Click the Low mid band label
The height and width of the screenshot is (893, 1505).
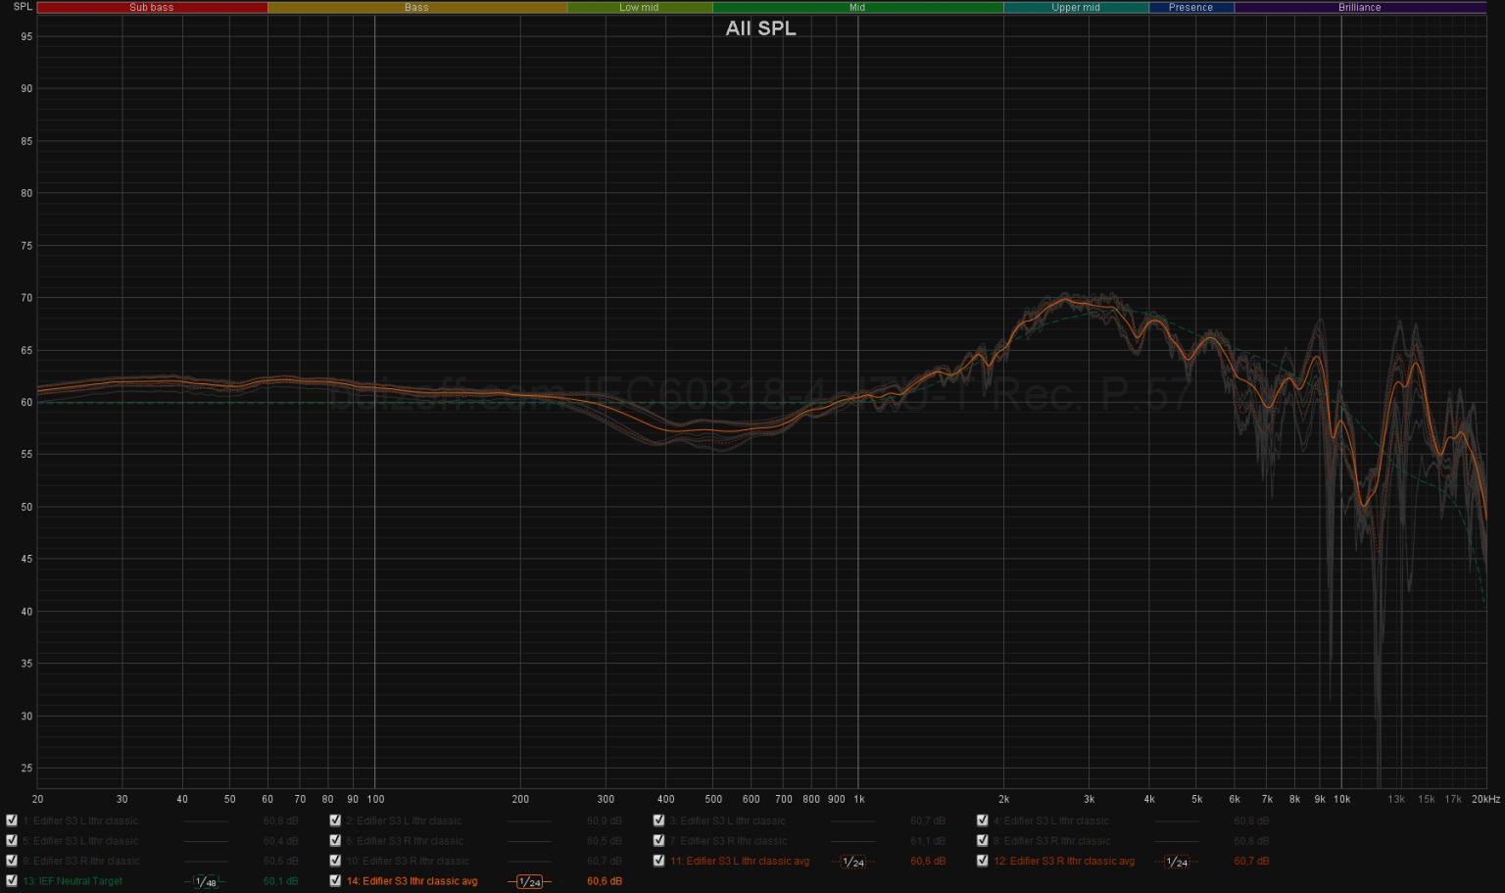pos(640,7)
